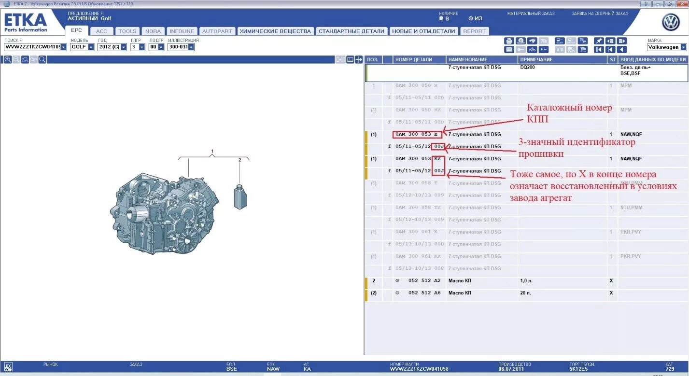Select the zoom-to-area magnifier tool
The width and height of the screenshot is (689, 376).
click(x=25, y=59)
